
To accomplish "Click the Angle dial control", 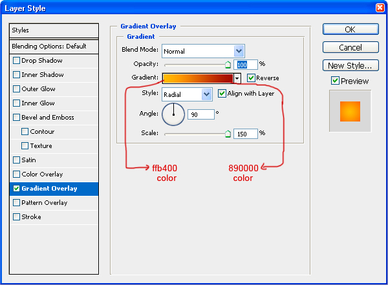I will tap(173, 114).
